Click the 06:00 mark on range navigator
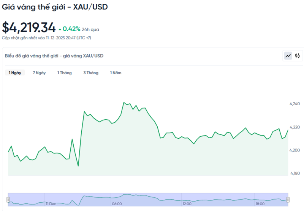Screen dimensions: 304x211 point(117,204)
